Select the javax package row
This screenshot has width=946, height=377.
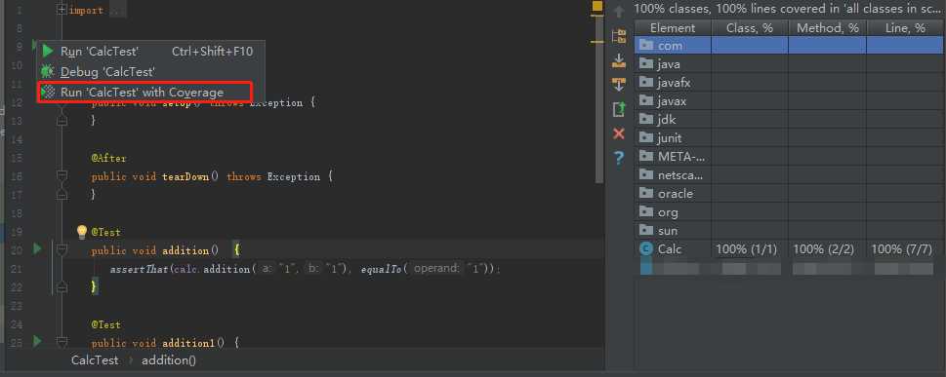click(x=790, y=101)
